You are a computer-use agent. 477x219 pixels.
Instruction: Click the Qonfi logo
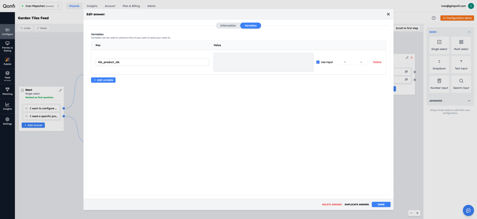(9, 6)
